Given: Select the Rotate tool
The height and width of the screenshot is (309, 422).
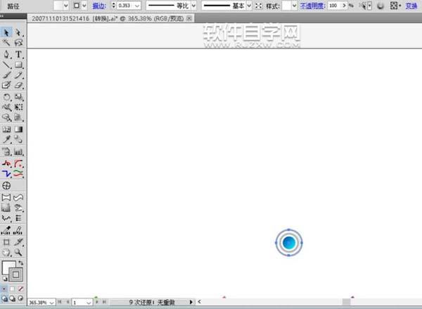Looking at the screenshot, I should point(6,96).
